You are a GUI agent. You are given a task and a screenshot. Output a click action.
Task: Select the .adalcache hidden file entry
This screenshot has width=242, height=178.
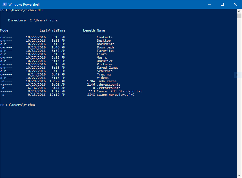[107, 81]
